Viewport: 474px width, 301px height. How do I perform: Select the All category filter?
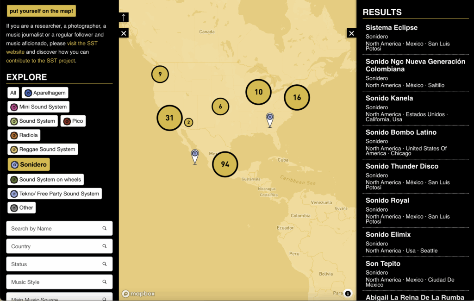click(x=13, y=93)
